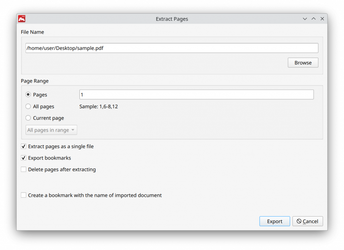Export the selected pages
The image size is (344, 250).
(x=274, y=221)
